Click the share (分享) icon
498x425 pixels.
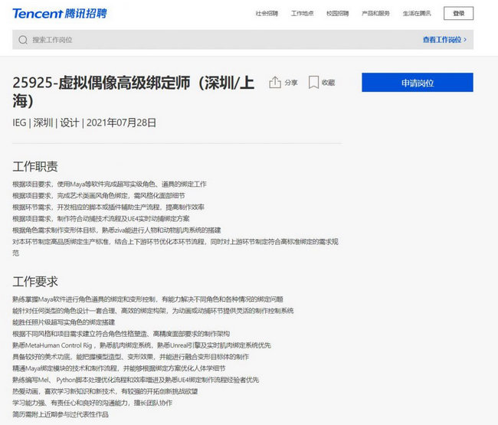click(275, 82)
